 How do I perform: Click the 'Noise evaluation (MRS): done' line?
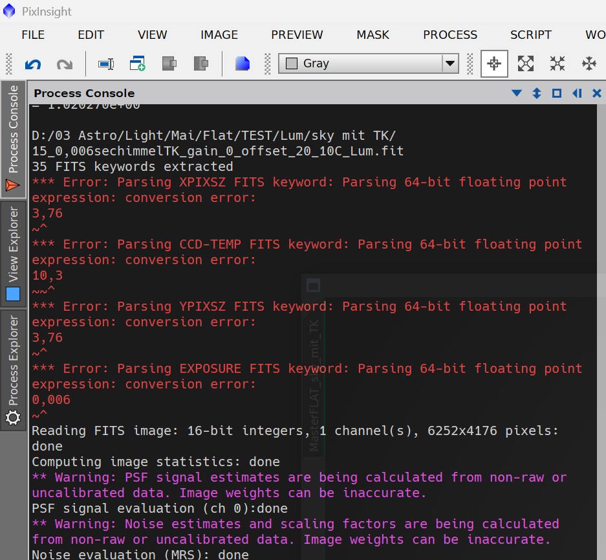click(140, 555)
